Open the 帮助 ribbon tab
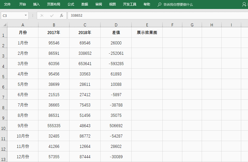Image resolution: width=248 pixels, height=162 pixels. coord(147,4)
